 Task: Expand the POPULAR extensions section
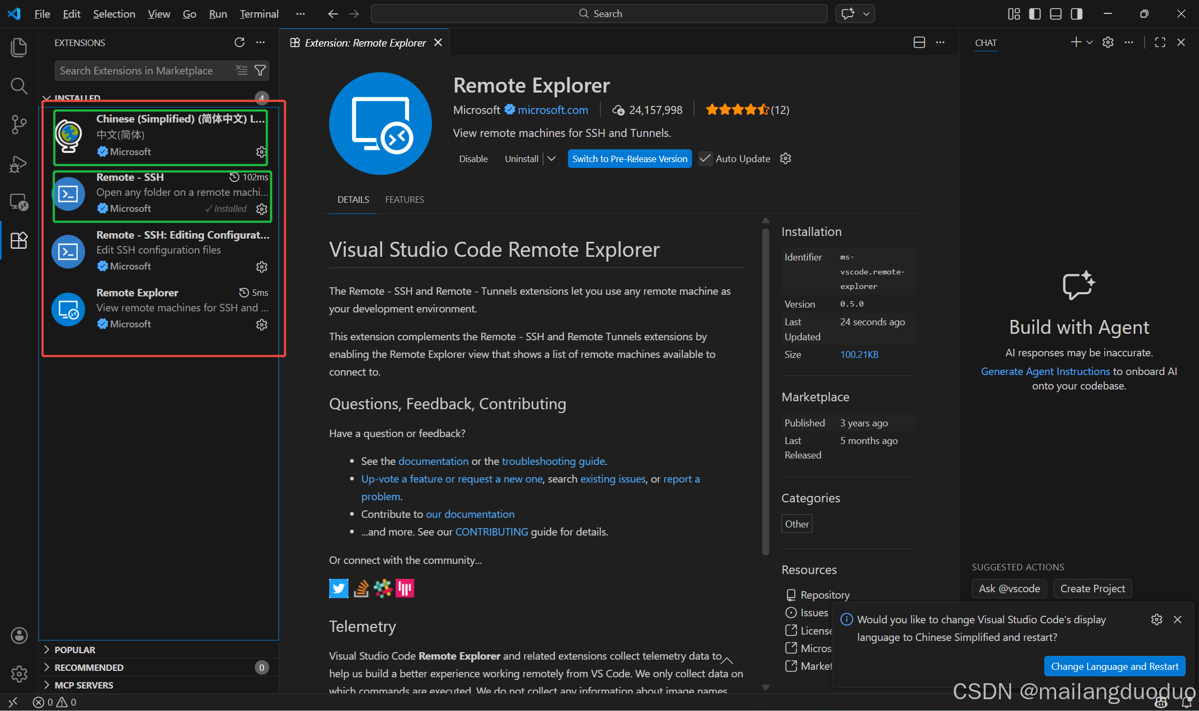click(x=75, y=649)
